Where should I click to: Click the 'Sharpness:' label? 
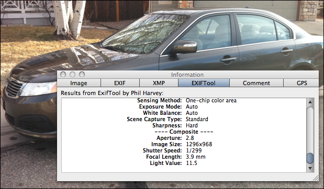(x=167, y=125)
